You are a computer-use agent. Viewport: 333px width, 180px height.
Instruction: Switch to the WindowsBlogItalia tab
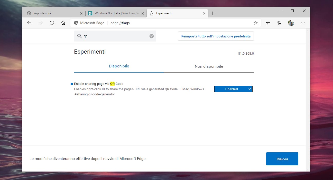click(116, 13)
